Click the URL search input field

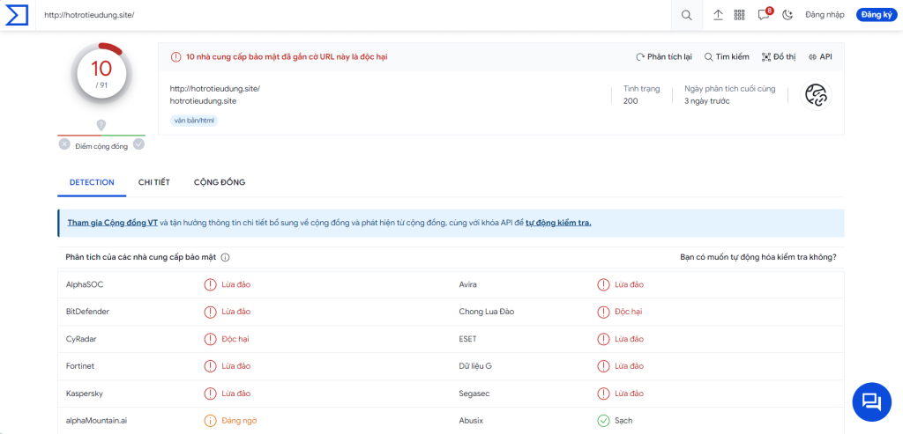click(x=354, y=15)
